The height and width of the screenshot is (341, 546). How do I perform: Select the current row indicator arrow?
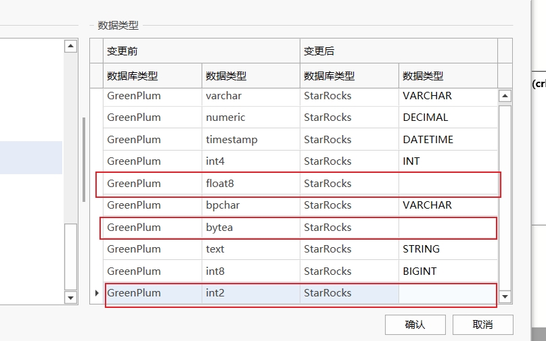[x=97, y=293]
